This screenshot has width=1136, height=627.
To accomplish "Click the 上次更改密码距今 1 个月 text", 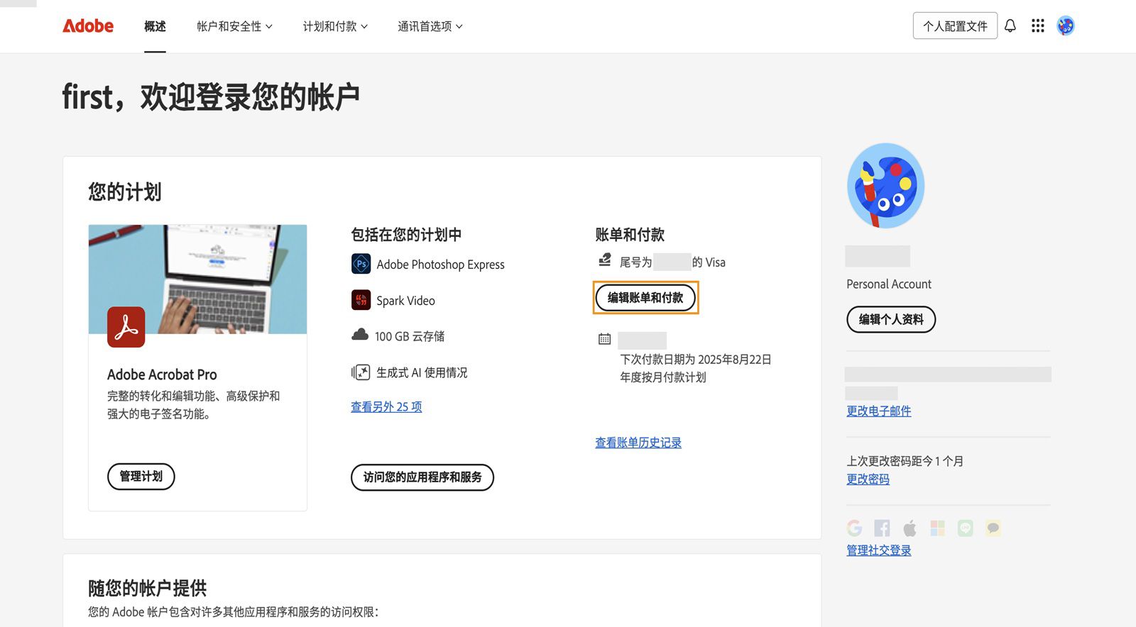I will point(905,461).
